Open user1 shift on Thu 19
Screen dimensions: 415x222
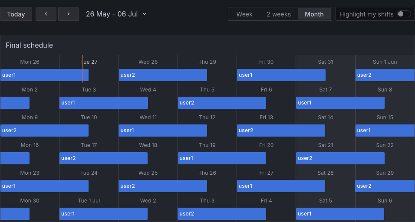coord(222,158)
